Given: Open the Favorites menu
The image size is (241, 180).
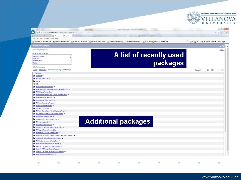Looking at the screenshot, I should tap(47, 39).
